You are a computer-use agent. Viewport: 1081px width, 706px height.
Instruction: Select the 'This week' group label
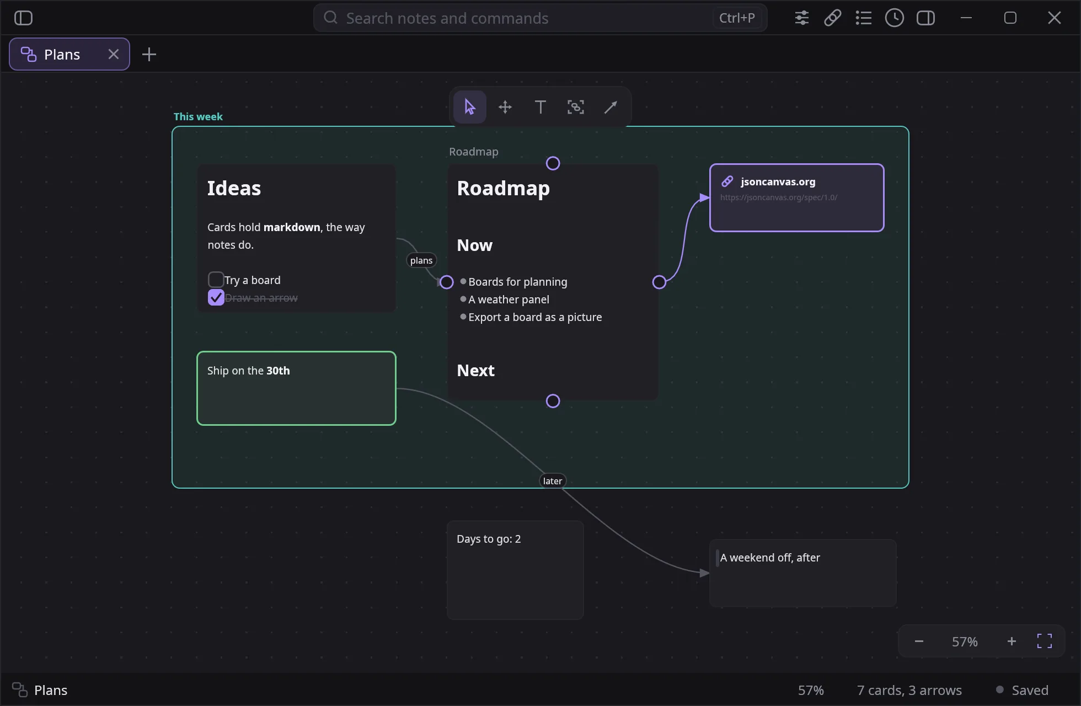[198, 116]
